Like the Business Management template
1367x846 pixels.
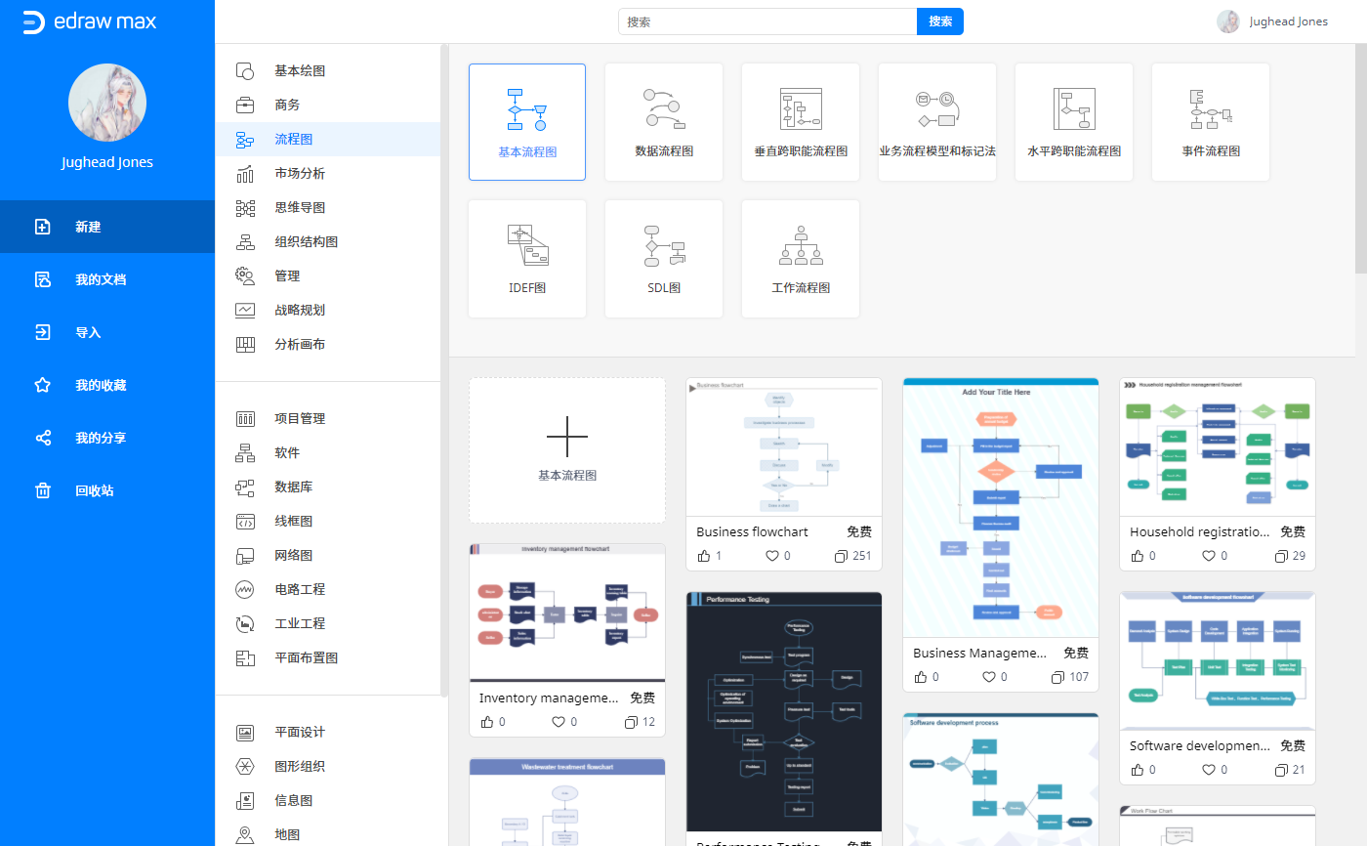click(x=921, y=677)
